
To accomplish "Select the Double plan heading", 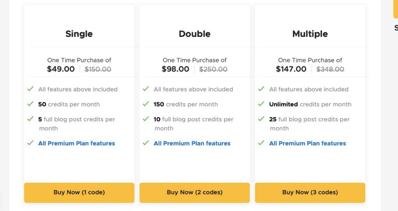I will pos(195,34).
